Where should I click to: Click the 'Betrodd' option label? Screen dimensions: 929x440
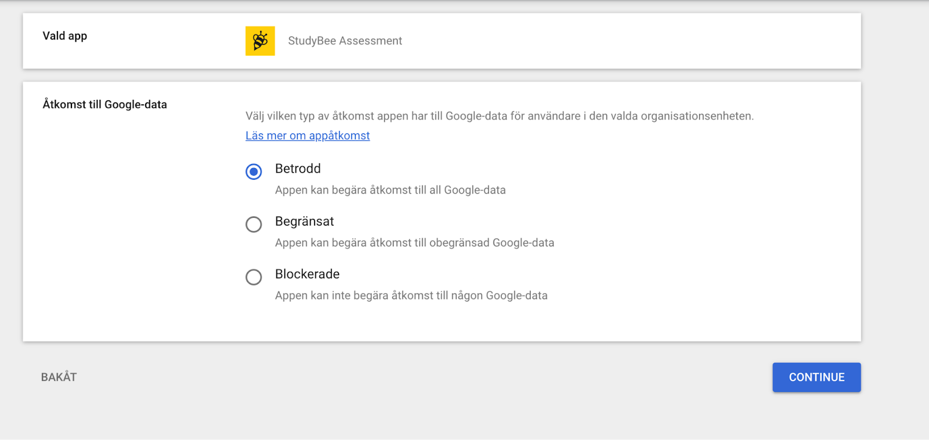click(x=298, y=169)
